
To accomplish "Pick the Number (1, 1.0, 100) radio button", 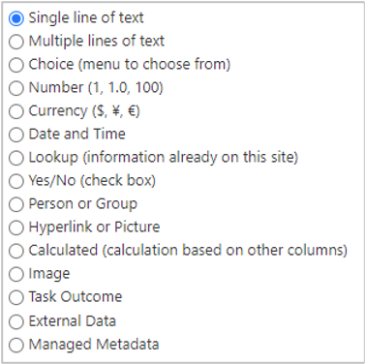I will pos(16,88).
